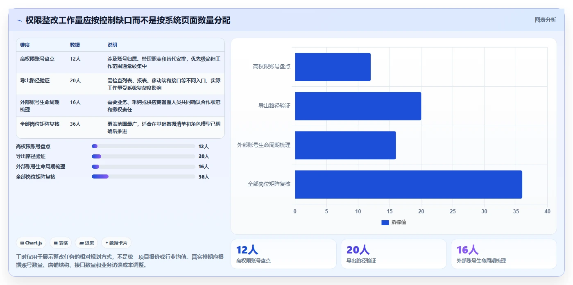Click the 12人 cell in the table

point(75,59)
